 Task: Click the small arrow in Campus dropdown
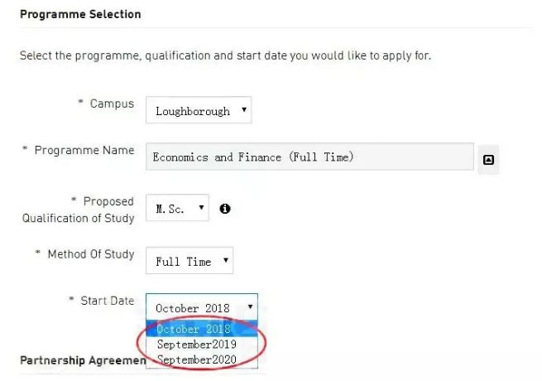(243, 109)
